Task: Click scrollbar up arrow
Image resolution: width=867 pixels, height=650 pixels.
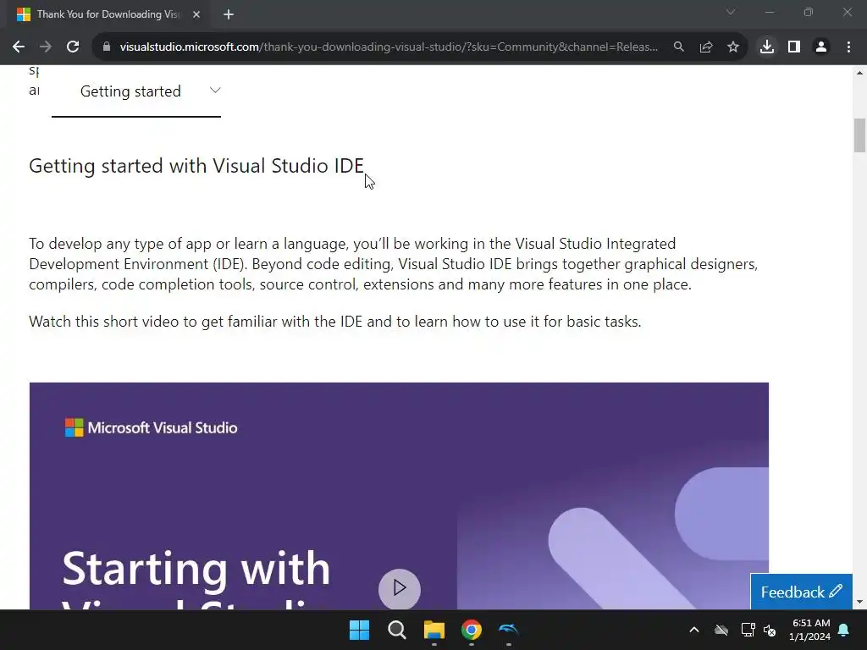Action: 859,73
